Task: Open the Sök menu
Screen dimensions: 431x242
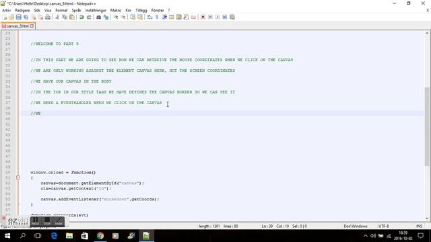Action: click(37, 10)
